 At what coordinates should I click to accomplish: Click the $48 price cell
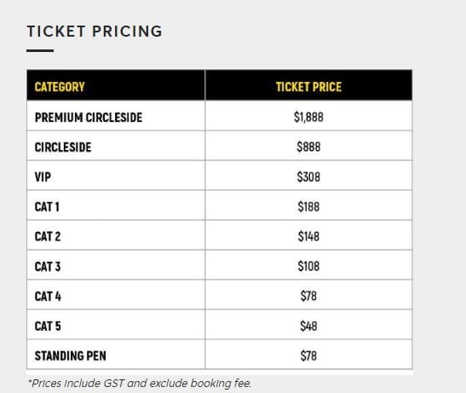308,326
